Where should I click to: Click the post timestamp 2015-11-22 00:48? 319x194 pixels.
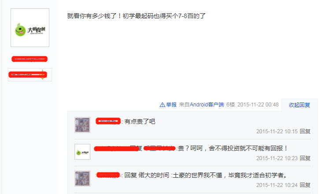point(258,105)
